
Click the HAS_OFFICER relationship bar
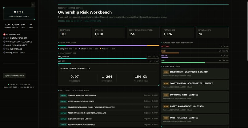[109, 59]
